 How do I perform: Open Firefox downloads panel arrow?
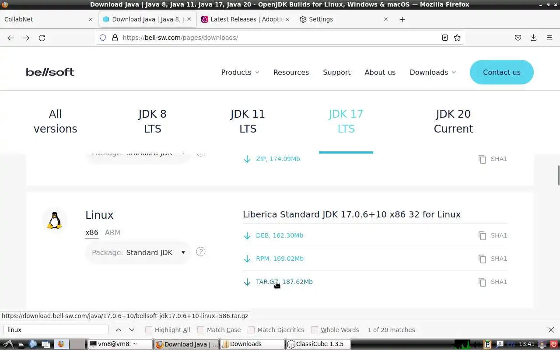tap(533, 38)
